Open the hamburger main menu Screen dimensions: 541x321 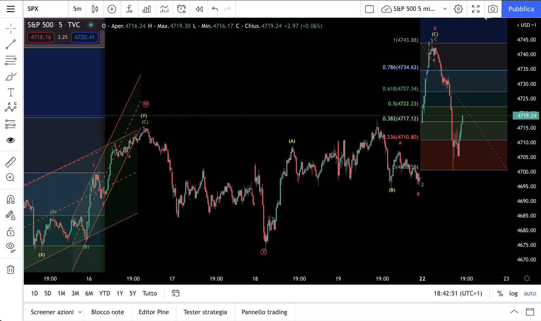[x=11, y=9]
